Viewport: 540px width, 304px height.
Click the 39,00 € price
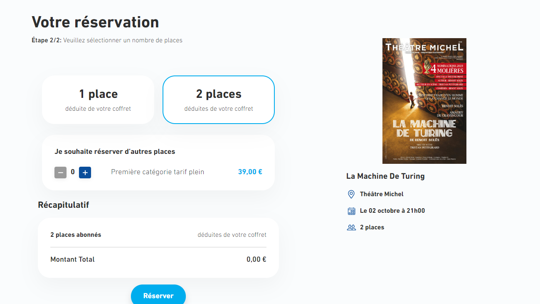pos(250,172)
